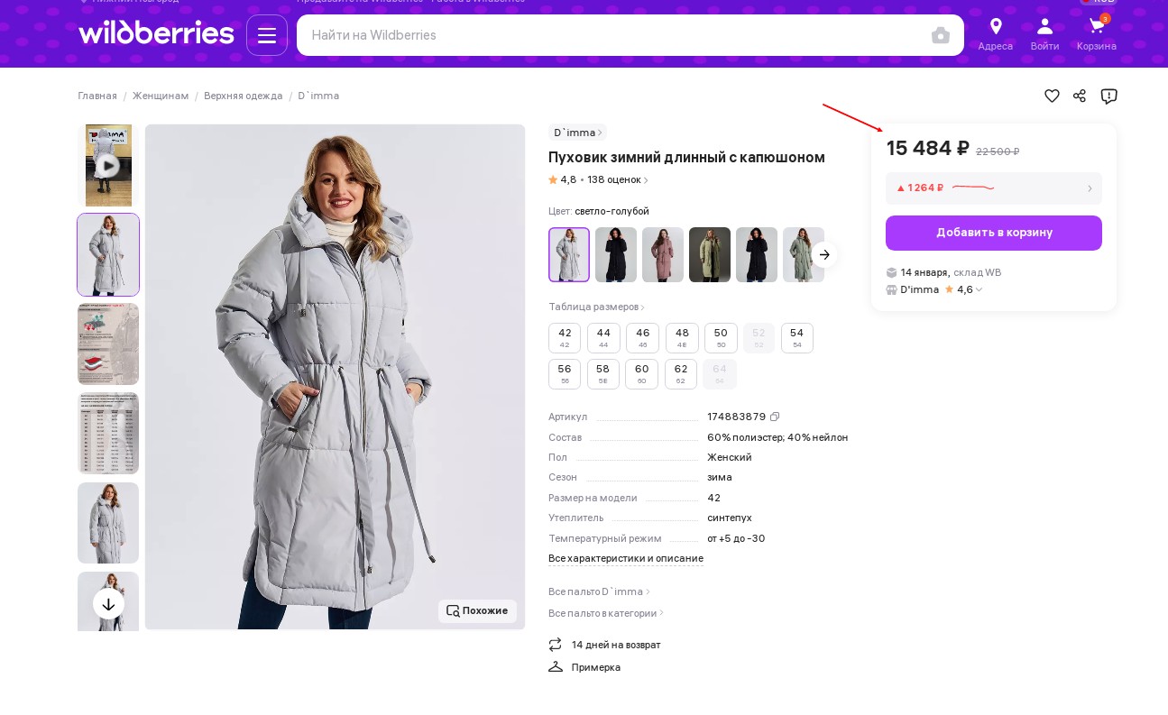Open delivery addresses (Адреса icon)

(996, 34)
